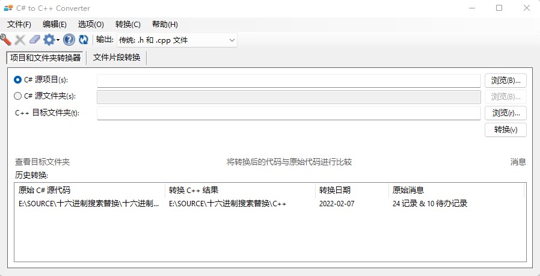Click the wrench tool icon in toolbar

click(6, 40)
